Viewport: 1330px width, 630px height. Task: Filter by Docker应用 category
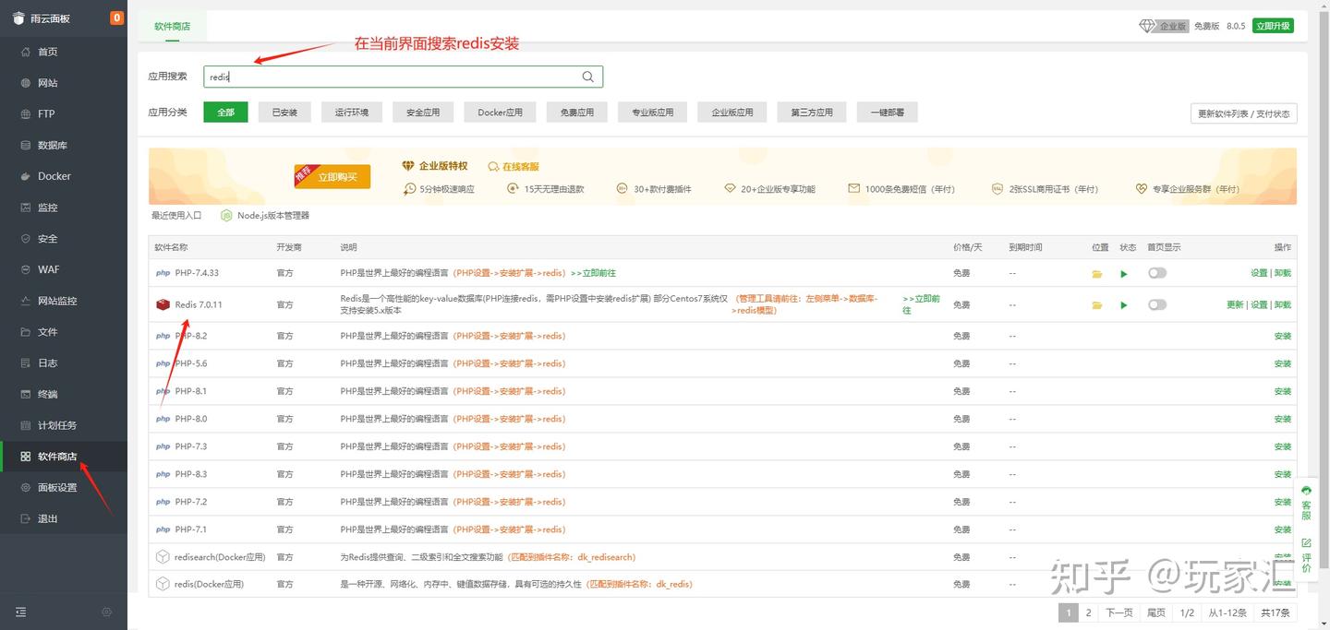(x=500, y=113)
